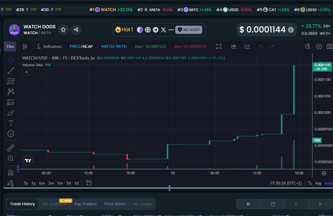333x216 pixels.
Task: Undo last chart action
Action: tap(261, 46)
